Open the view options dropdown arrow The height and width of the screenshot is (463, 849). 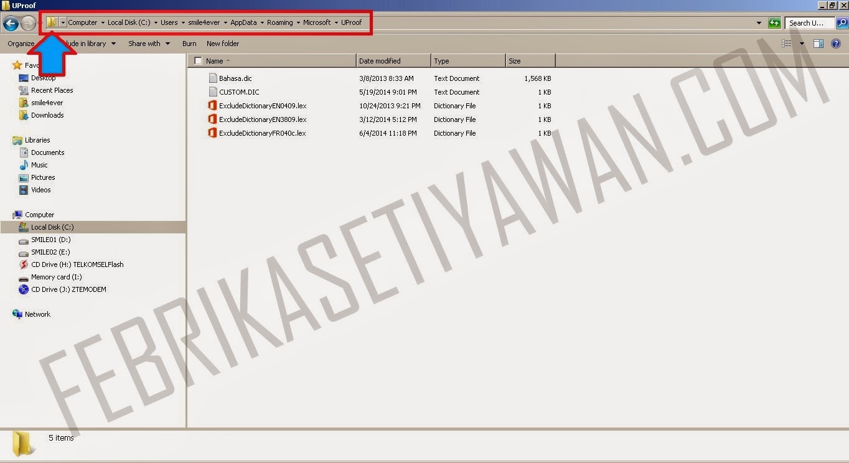[x=802, y=44]
